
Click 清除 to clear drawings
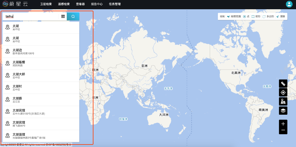pyautogui.click(x=281, y=16)
